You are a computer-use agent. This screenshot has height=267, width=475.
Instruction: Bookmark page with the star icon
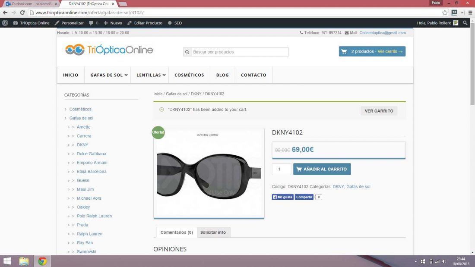[x=445, y=13]
